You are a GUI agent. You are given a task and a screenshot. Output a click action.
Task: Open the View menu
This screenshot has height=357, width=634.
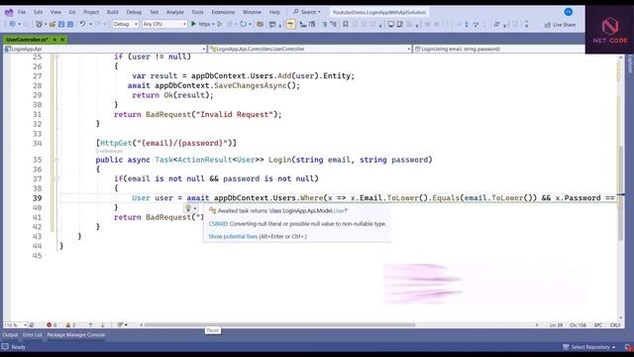tap(55, 12)
